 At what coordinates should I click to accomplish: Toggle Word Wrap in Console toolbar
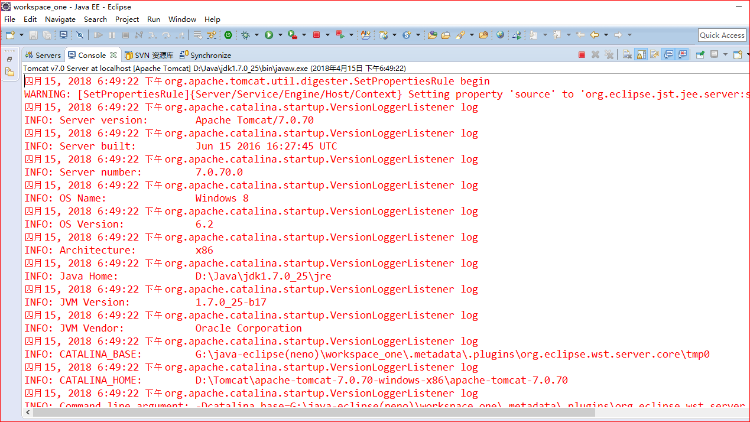pos(654,54)
